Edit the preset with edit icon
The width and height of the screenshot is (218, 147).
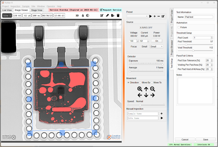pyautogui.click(x=163, y=16)
